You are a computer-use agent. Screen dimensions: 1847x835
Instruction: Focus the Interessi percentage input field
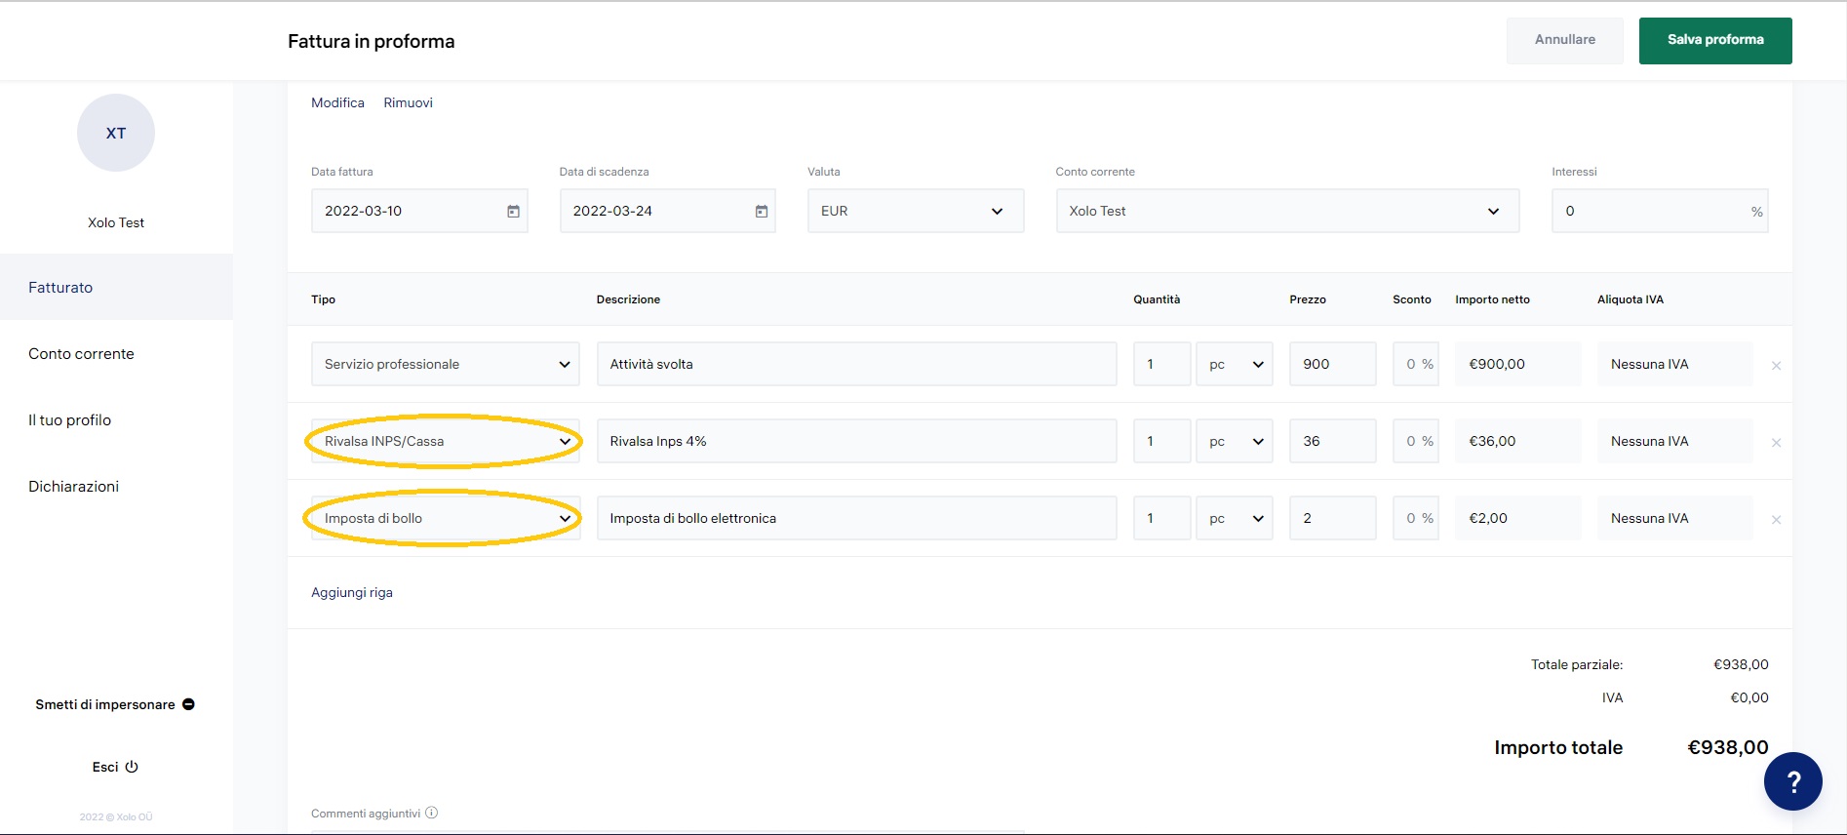click(x=1650, y=211)
